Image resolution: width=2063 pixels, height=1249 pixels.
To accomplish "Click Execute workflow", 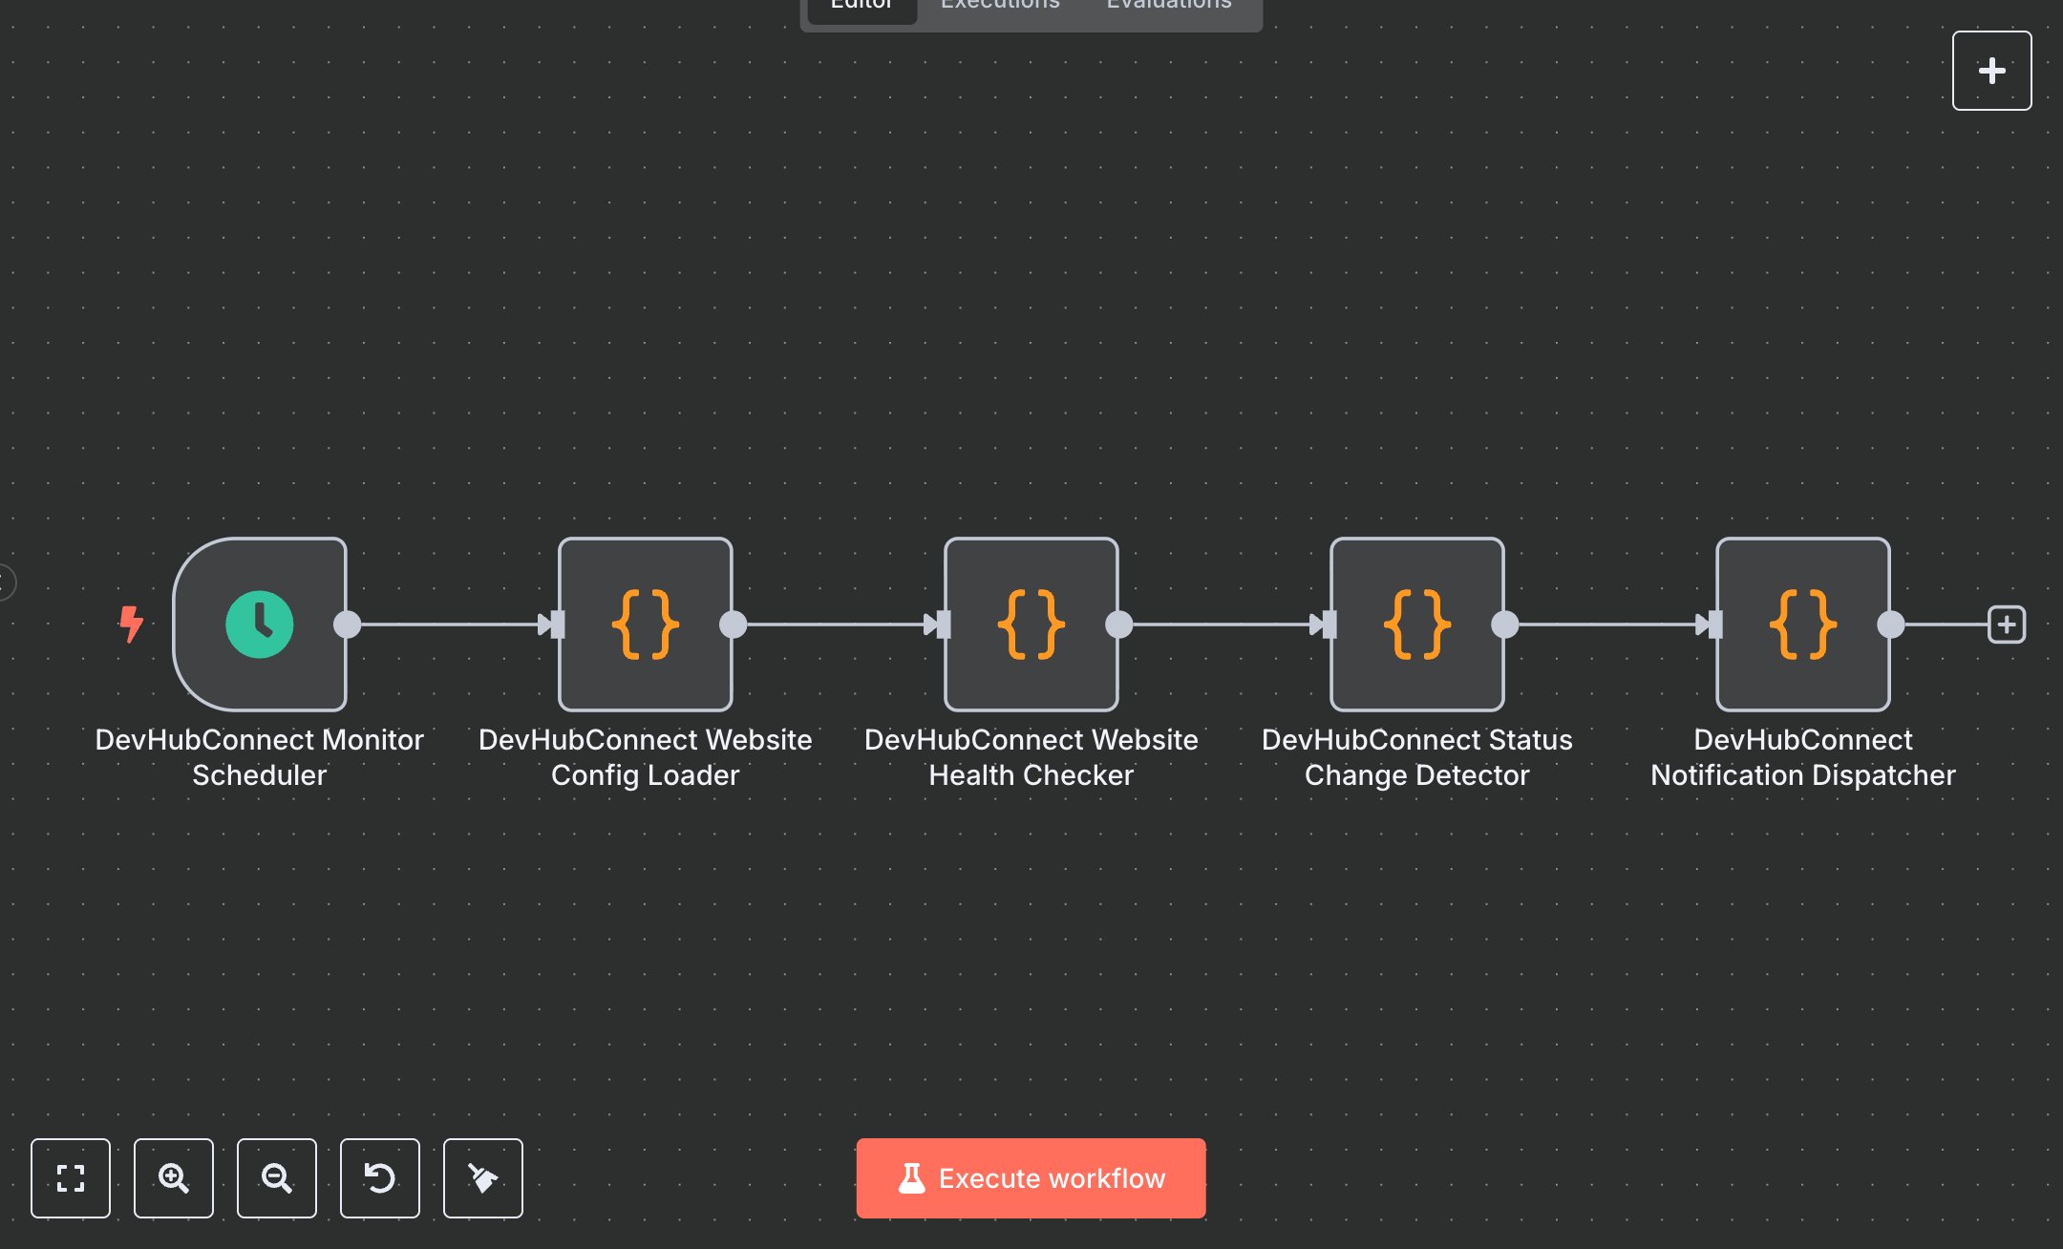I will click(x=1031, y=1178).
